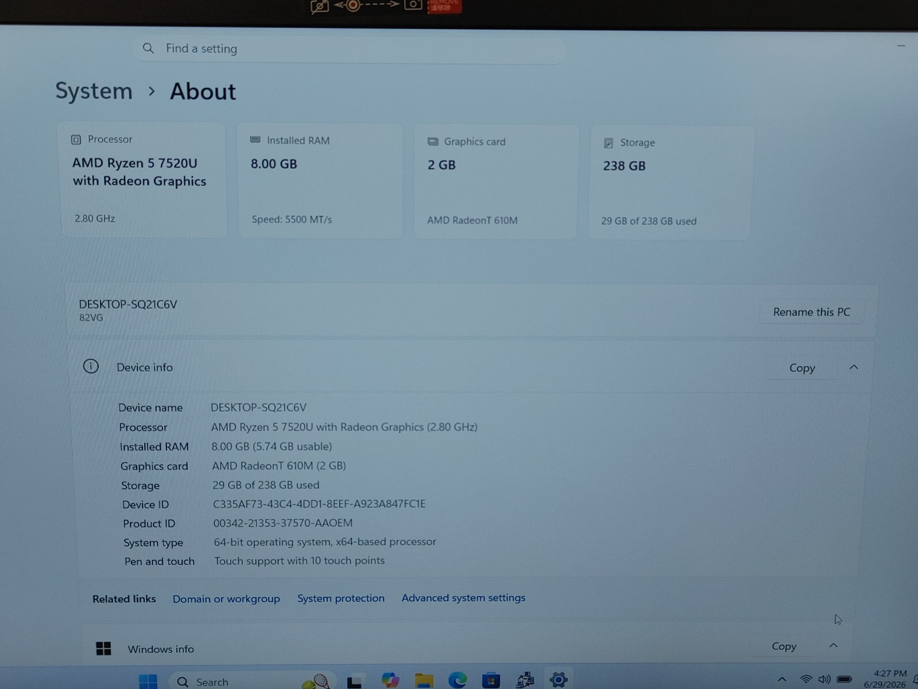Open the network computers taskbar app
The width and height of the screenshot is (918, 689).
pos(525,680)
